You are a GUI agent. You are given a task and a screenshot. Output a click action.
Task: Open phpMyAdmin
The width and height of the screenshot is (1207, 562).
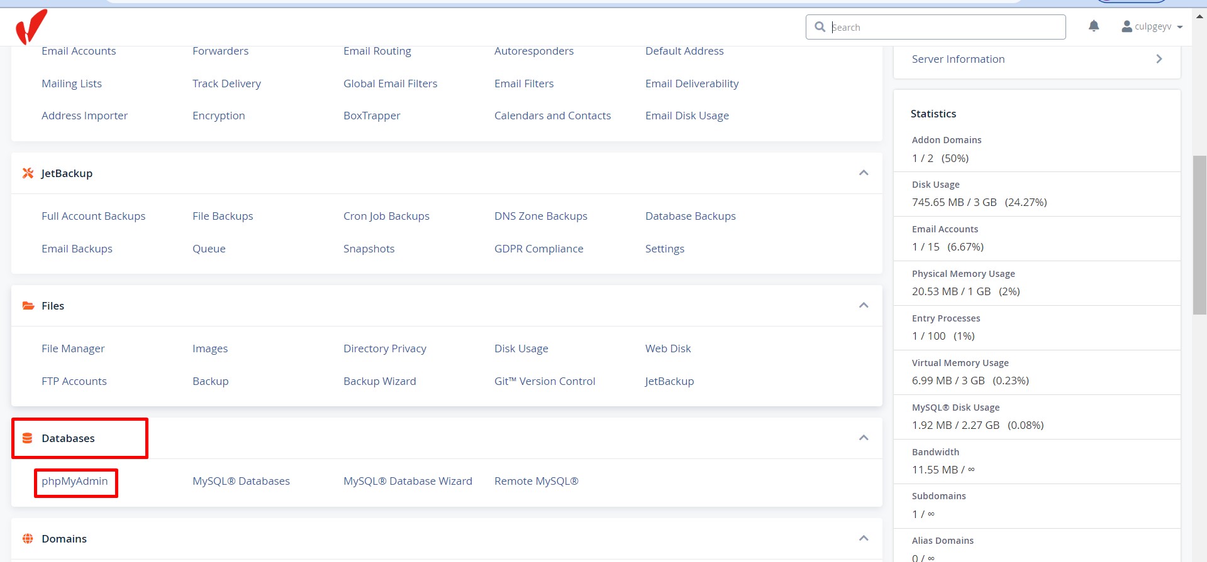[x=75, y=482]
